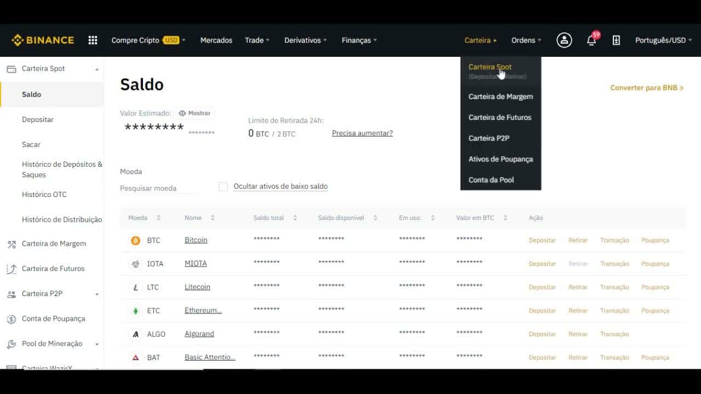Click the Binance logo
701x394 pixels.
43,40
